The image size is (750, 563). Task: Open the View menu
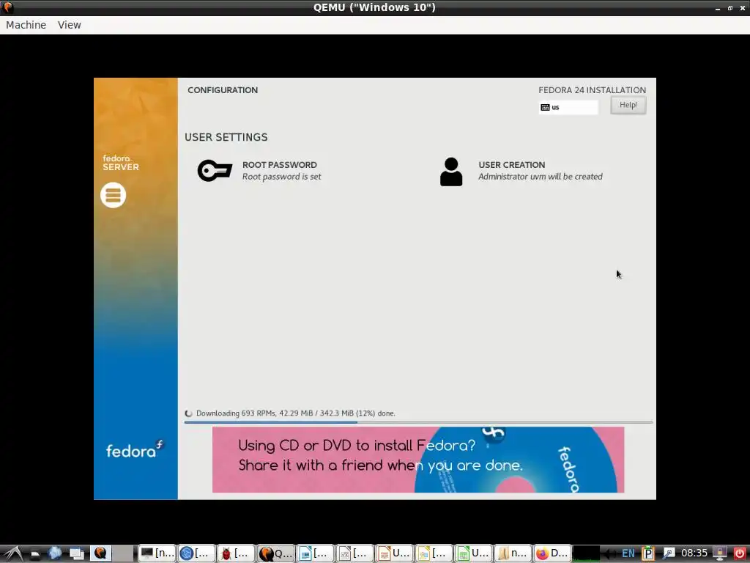pyautogui.click(x=70, y=25)
